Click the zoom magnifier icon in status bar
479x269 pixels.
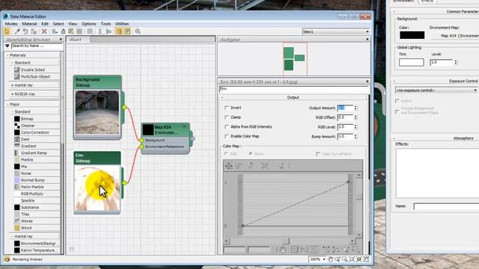338,259
